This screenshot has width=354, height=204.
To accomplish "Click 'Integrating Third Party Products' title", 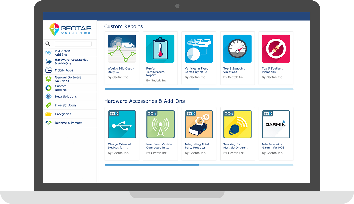I will coord(197,146).
